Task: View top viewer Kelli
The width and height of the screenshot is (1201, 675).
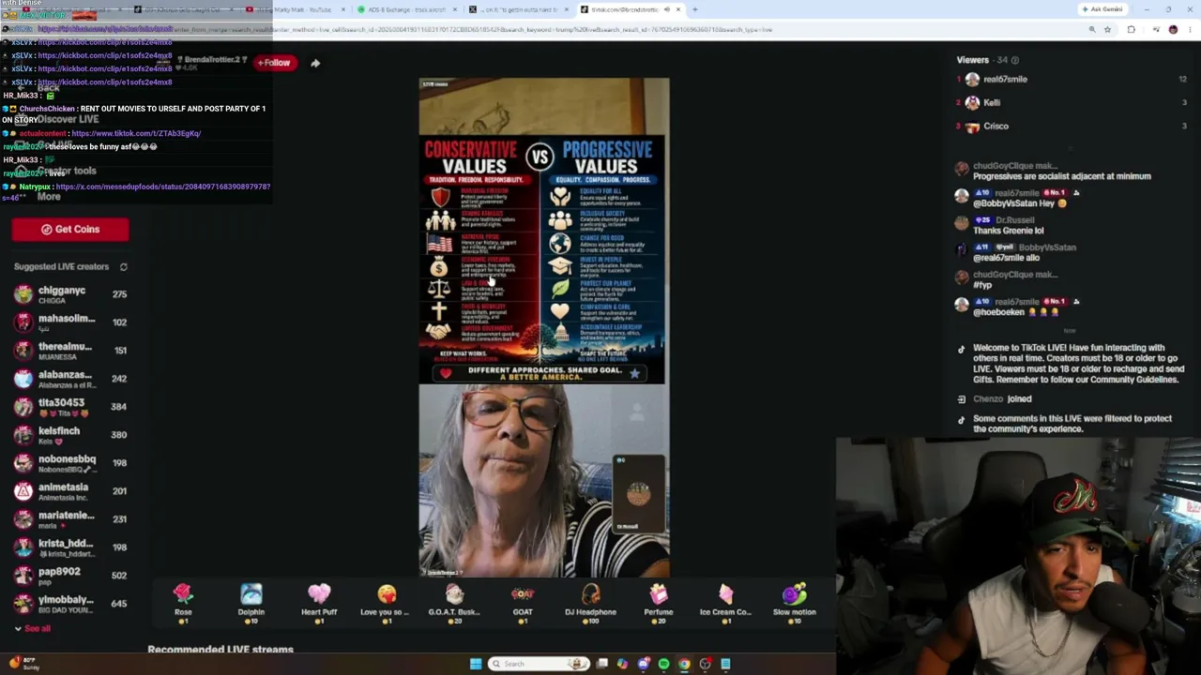Action: click(1072, 103)
